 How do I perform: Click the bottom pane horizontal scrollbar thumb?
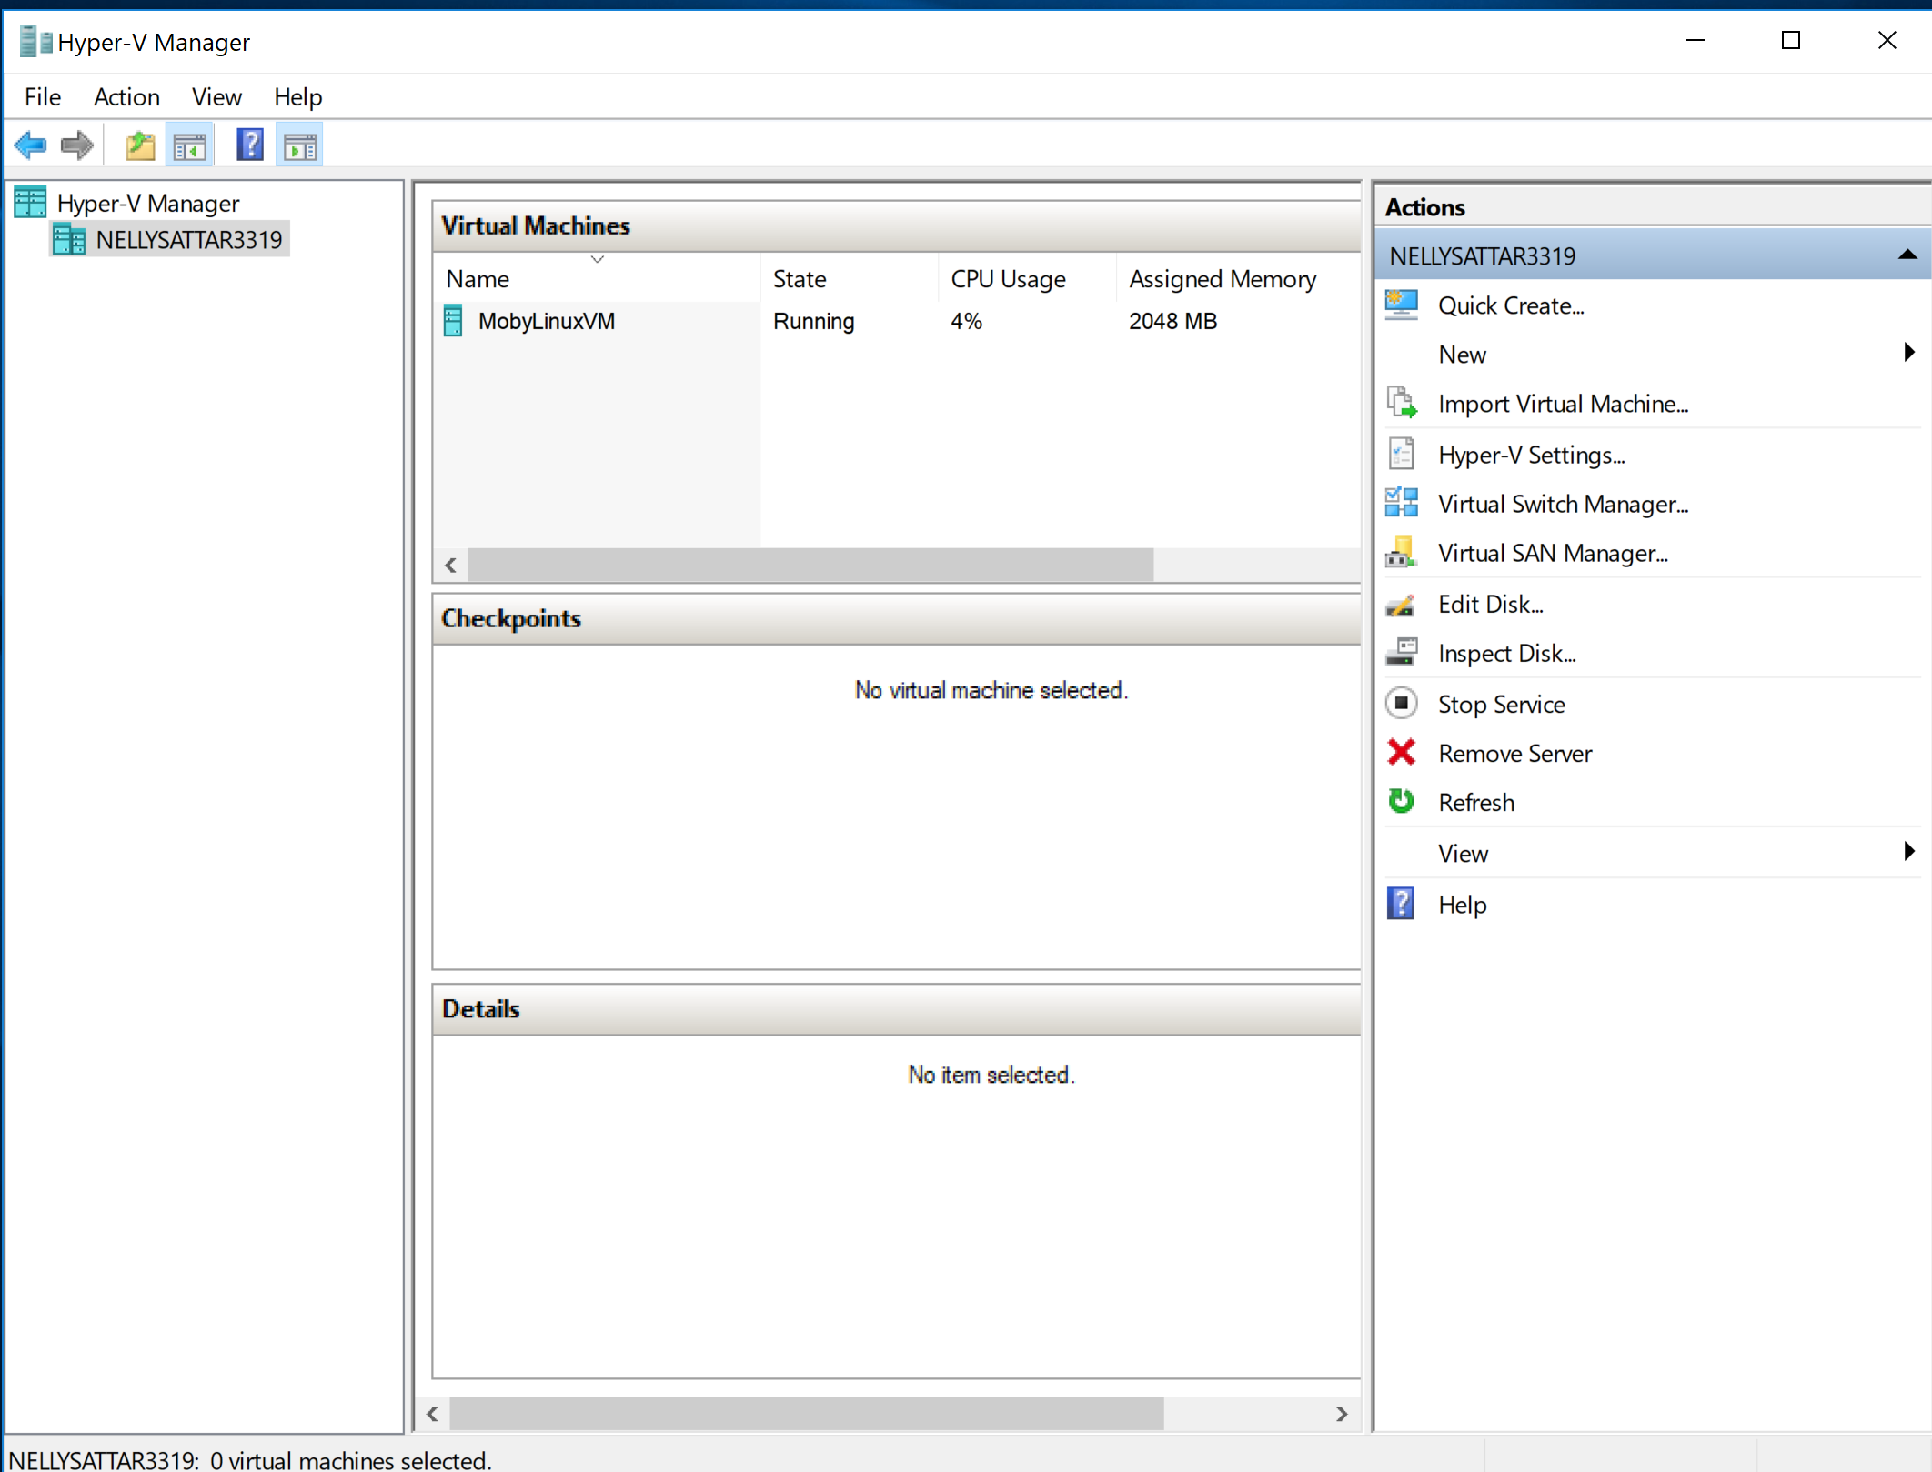807,1414
